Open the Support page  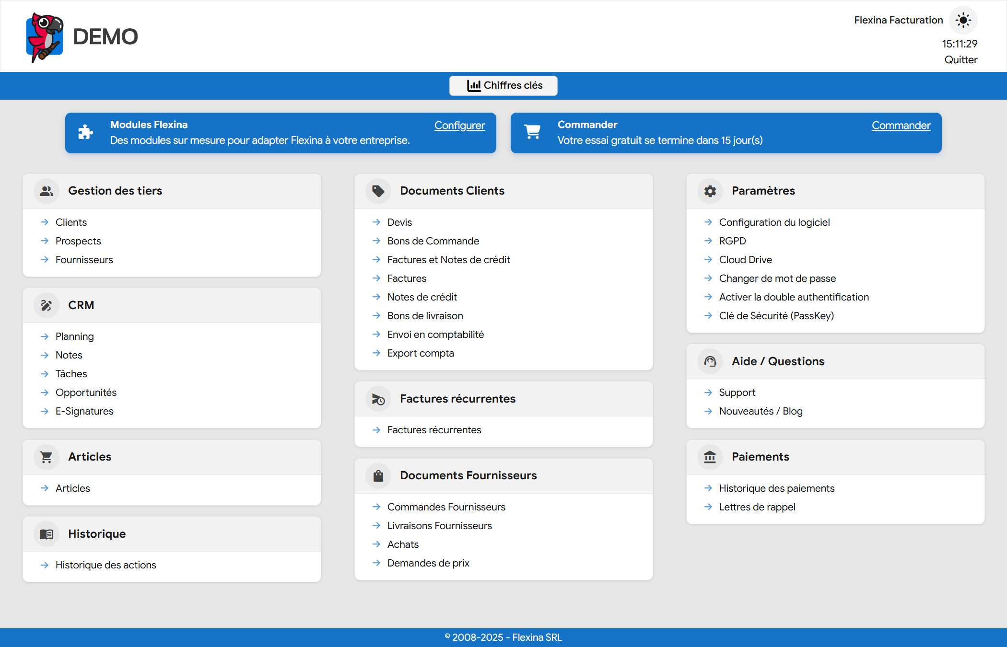coord(737,392)
